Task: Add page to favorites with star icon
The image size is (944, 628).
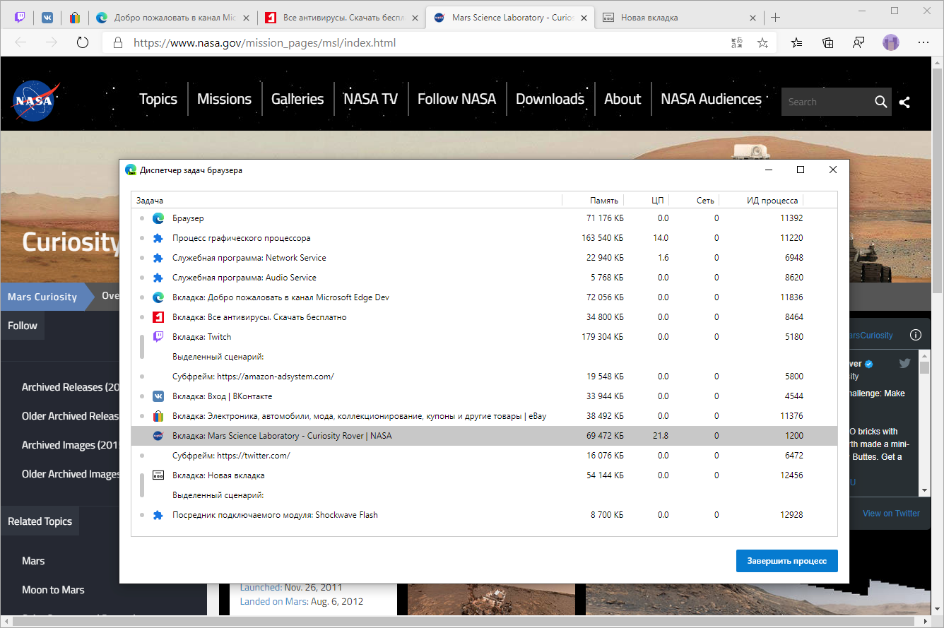Action: click(x=762, y=43)
